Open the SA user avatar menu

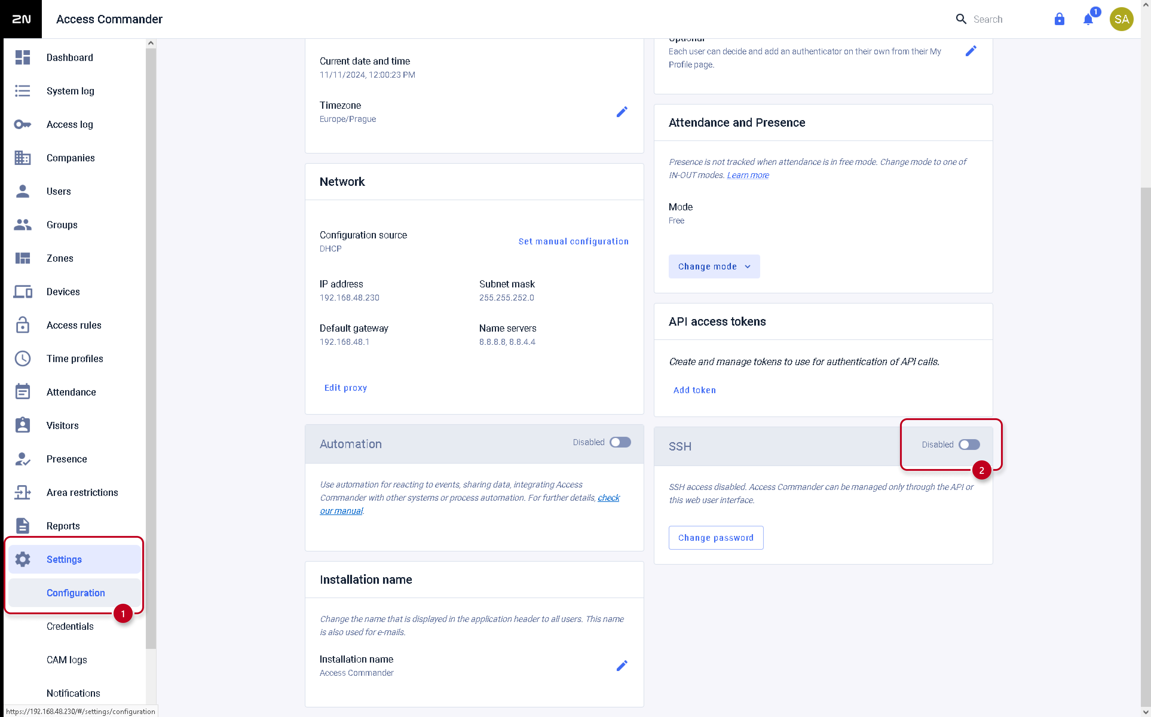point(1121,19)
